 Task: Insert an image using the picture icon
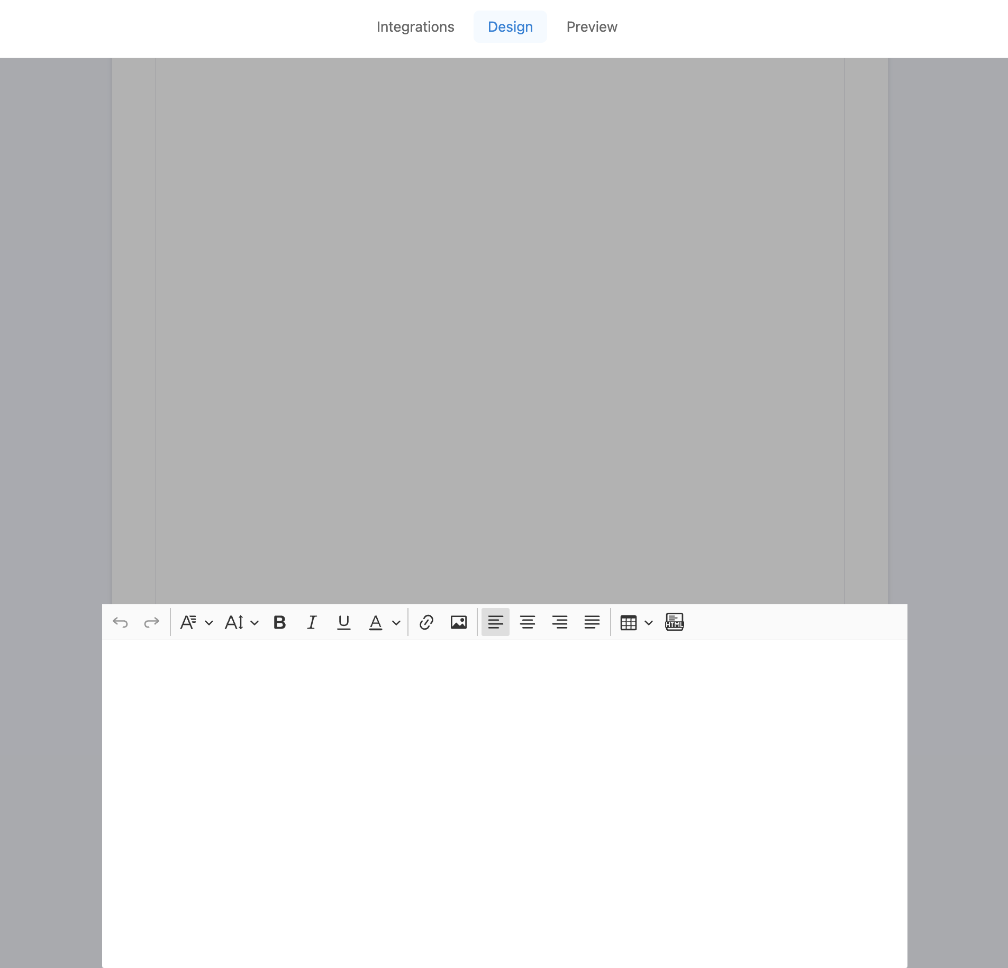coord(458,622)
